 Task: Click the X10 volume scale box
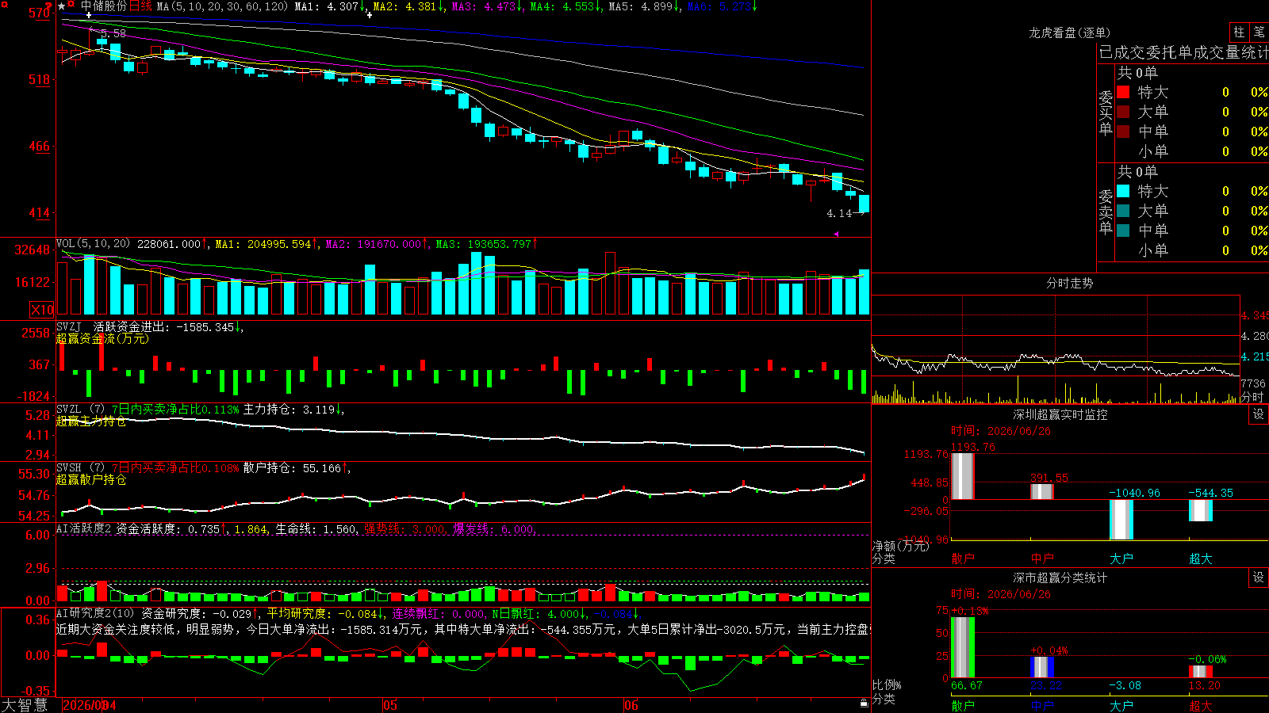[x=42, y=310]
